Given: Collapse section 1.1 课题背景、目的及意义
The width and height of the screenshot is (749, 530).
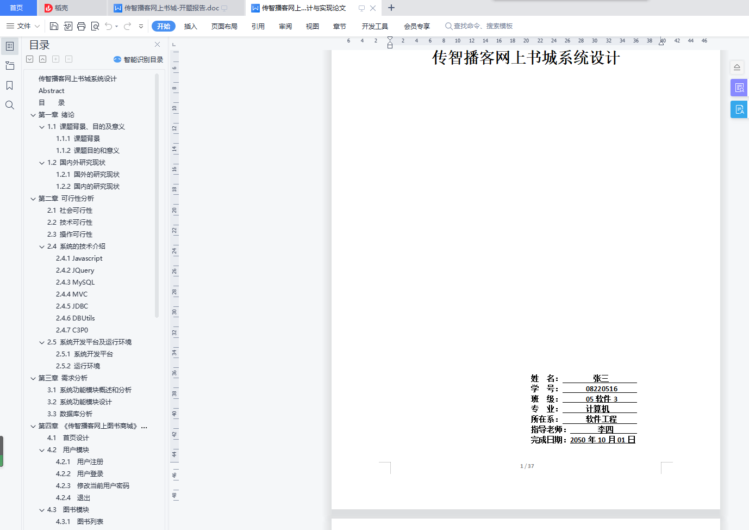Looking at the screenshot, I should coord(42,127).
